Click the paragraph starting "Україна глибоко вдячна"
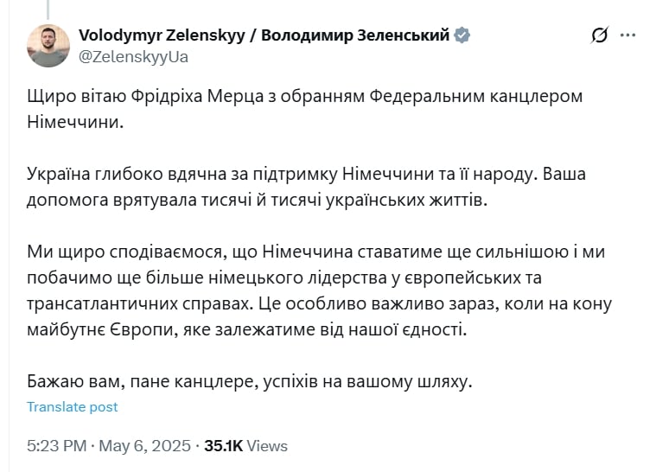 [x=306, y=187]
